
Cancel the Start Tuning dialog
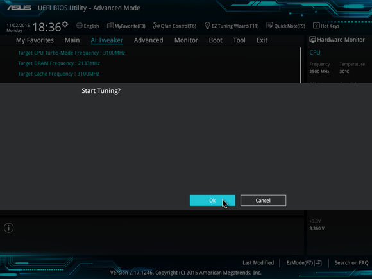[x=263, y=201]
